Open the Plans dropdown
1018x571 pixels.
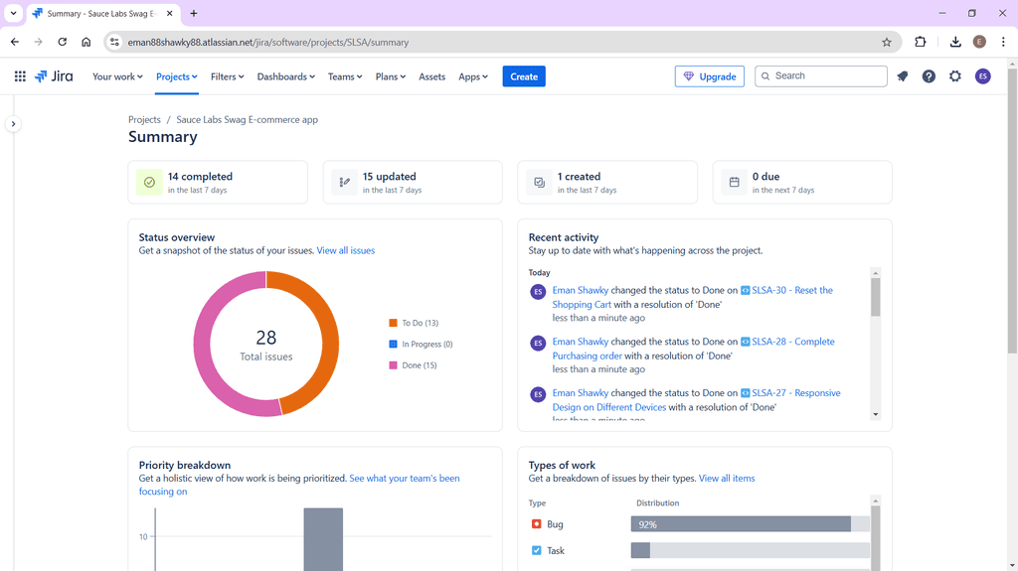[390, 76]
